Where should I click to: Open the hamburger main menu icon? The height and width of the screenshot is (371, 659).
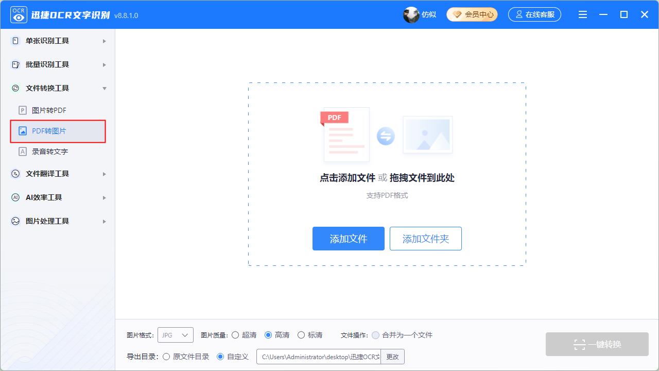[x=583, y=14]
